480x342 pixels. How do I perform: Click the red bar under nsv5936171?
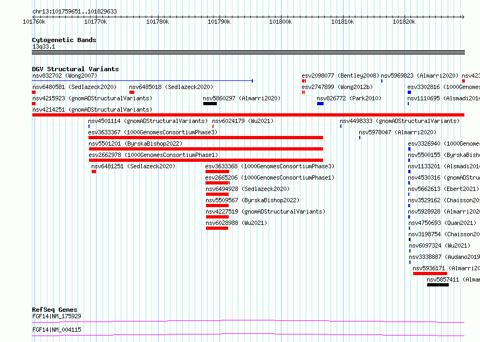pyautogui.click(x=430, y=273)
